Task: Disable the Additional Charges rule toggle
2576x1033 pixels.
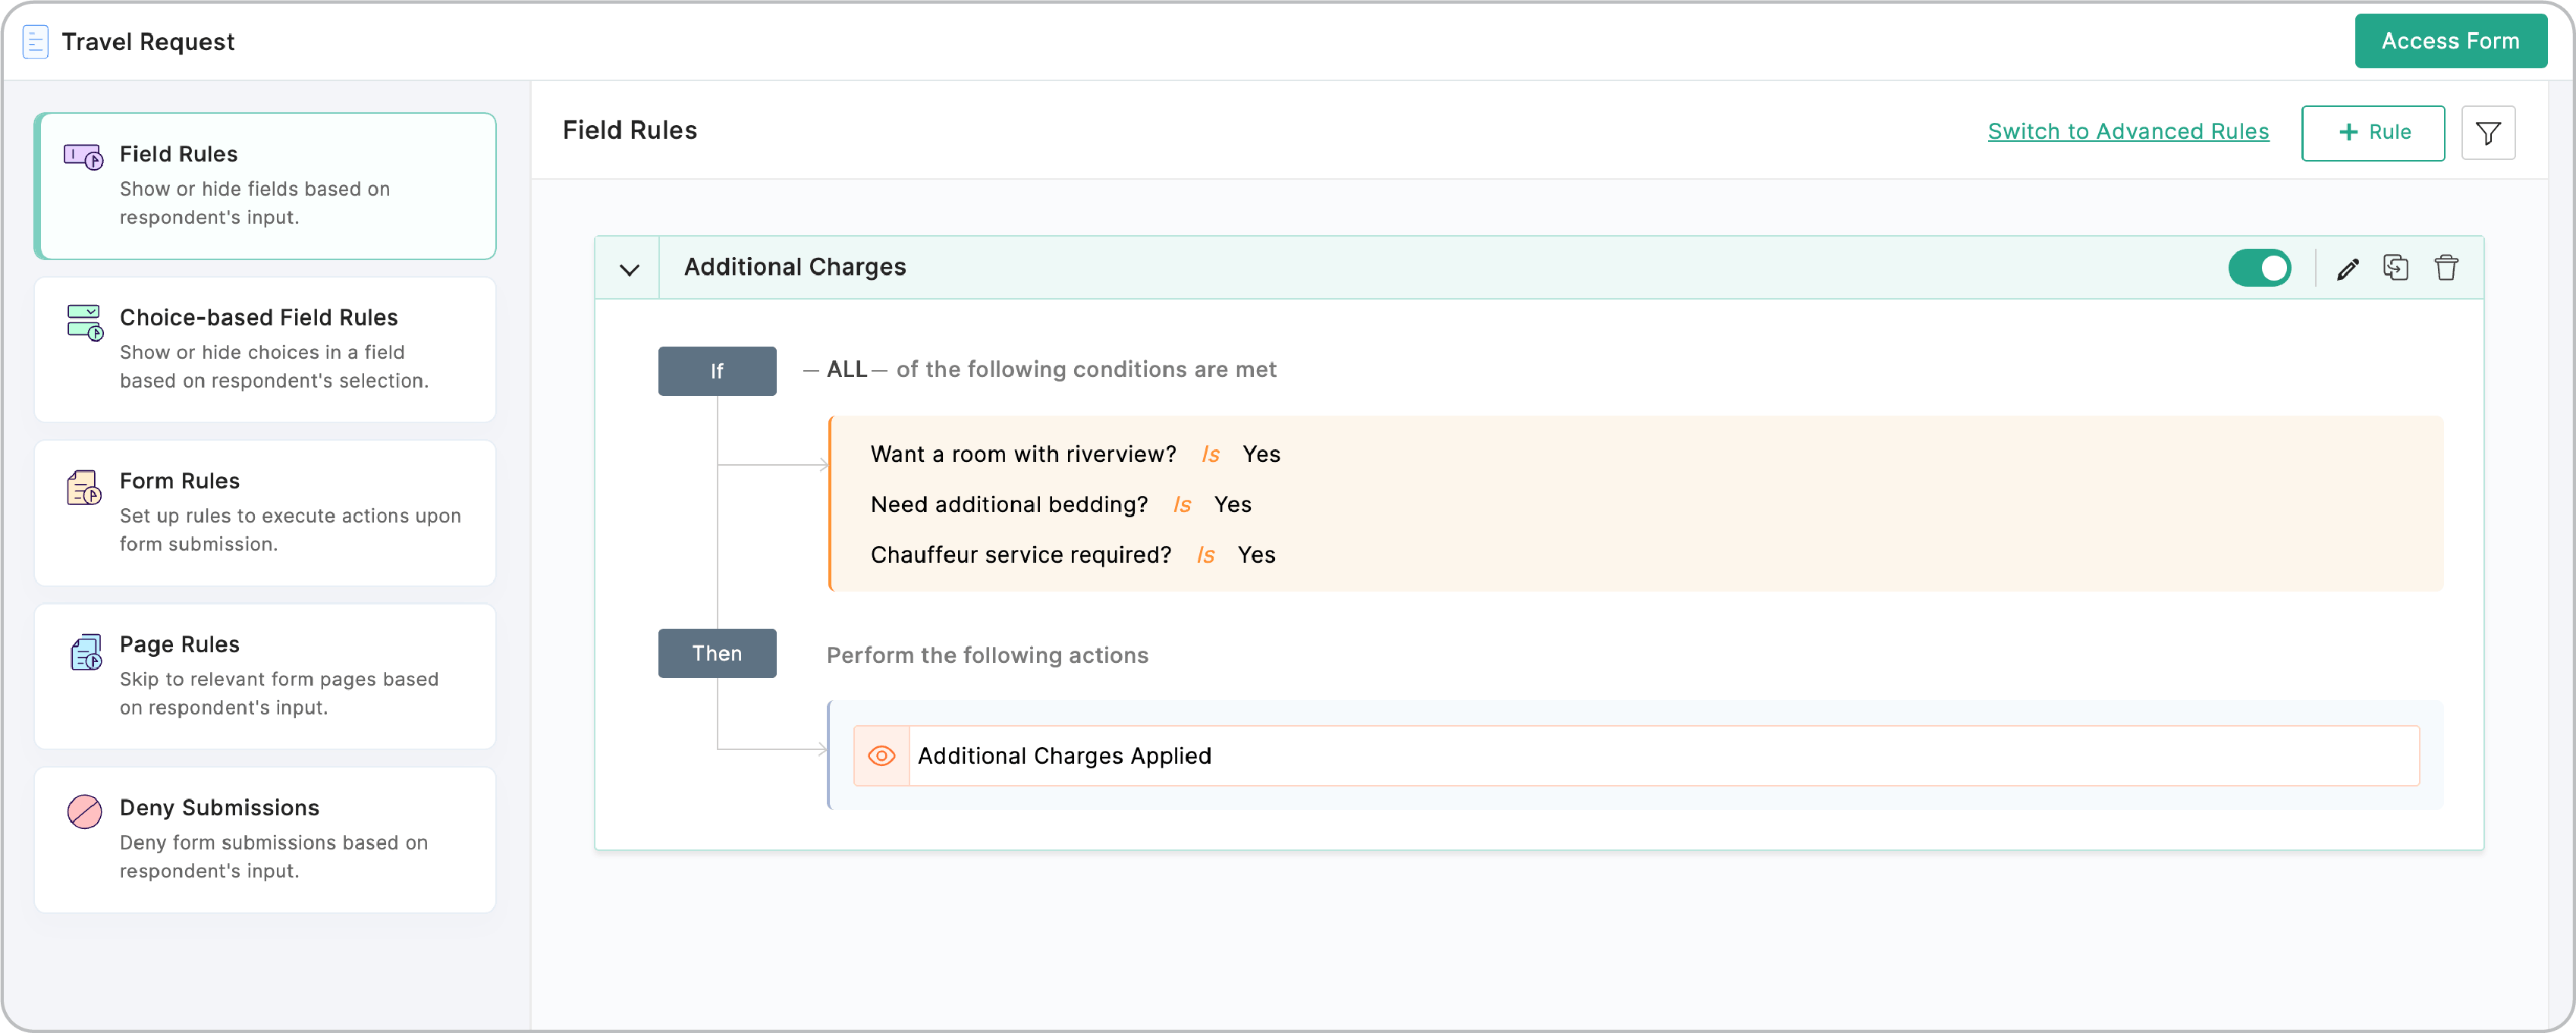Action: pyautogui.click(x=2259, y=268)
